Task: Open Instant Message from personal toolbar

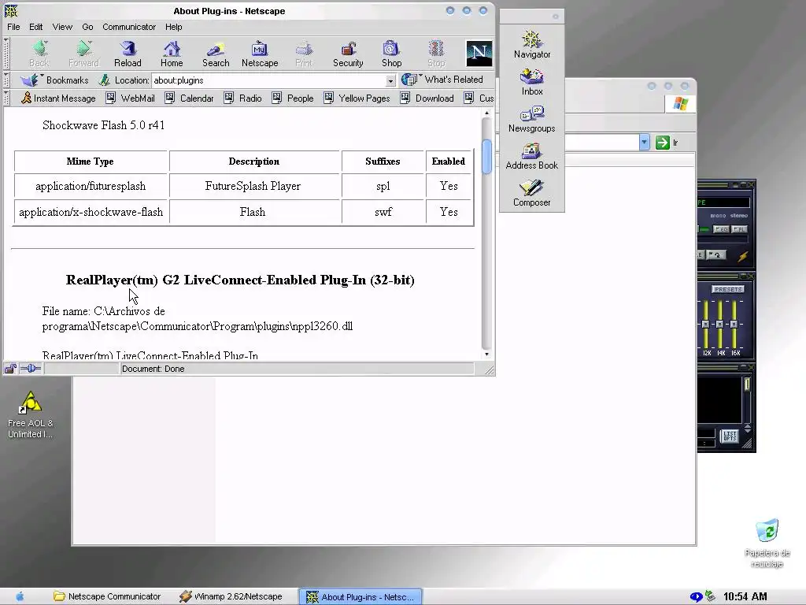Action: coord(58,98)
